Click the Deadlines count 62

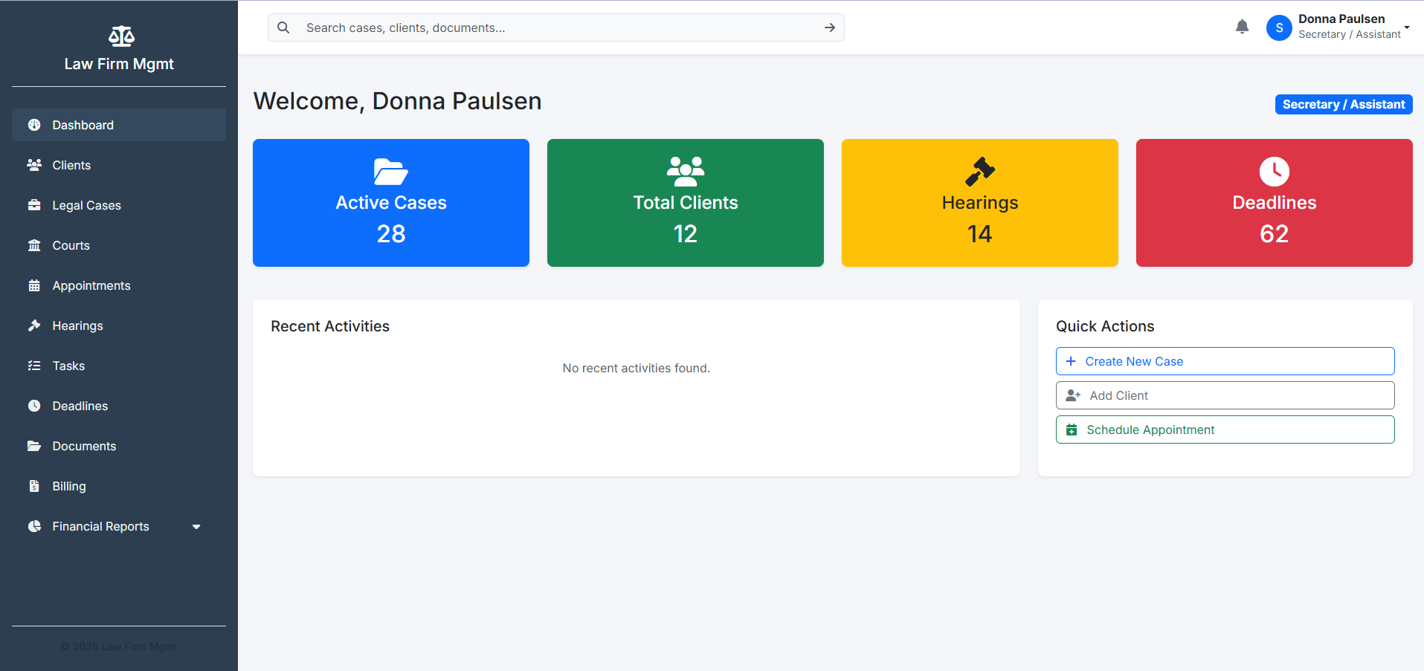[x=1275, y=234]
